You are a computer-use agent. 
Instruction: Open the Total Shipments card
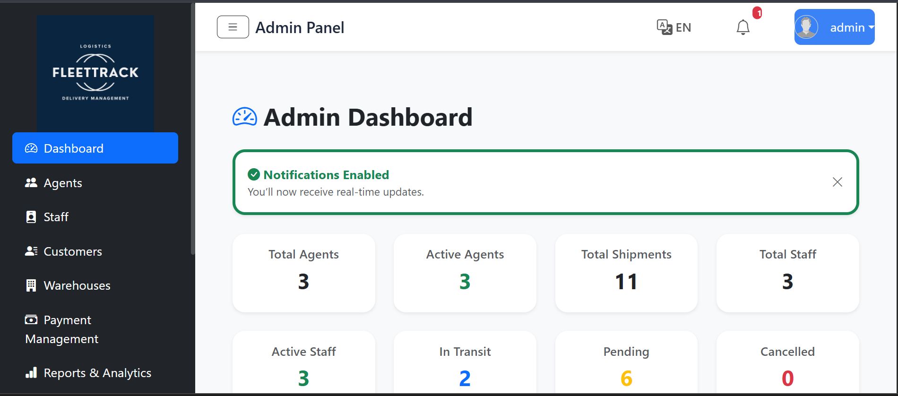[x=626, y=273]
